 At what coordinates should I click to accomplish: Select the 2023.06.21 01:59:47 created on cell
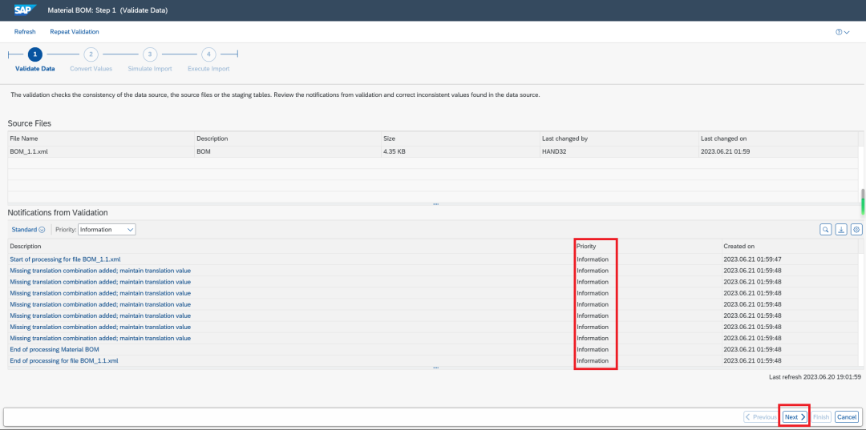[791, 259]
